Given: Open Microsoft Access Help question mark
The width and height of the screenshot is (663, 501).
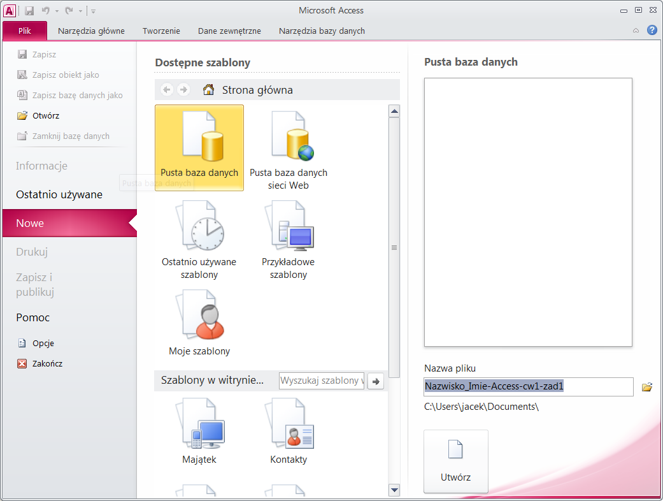Looking at the screenshot, I should [652, 30].
